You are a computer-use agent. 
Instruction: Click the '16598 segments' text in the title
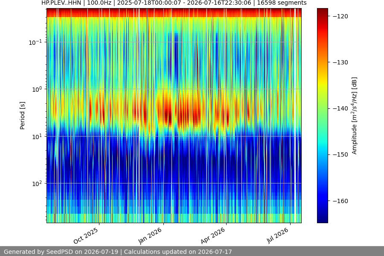click(282, 3)
